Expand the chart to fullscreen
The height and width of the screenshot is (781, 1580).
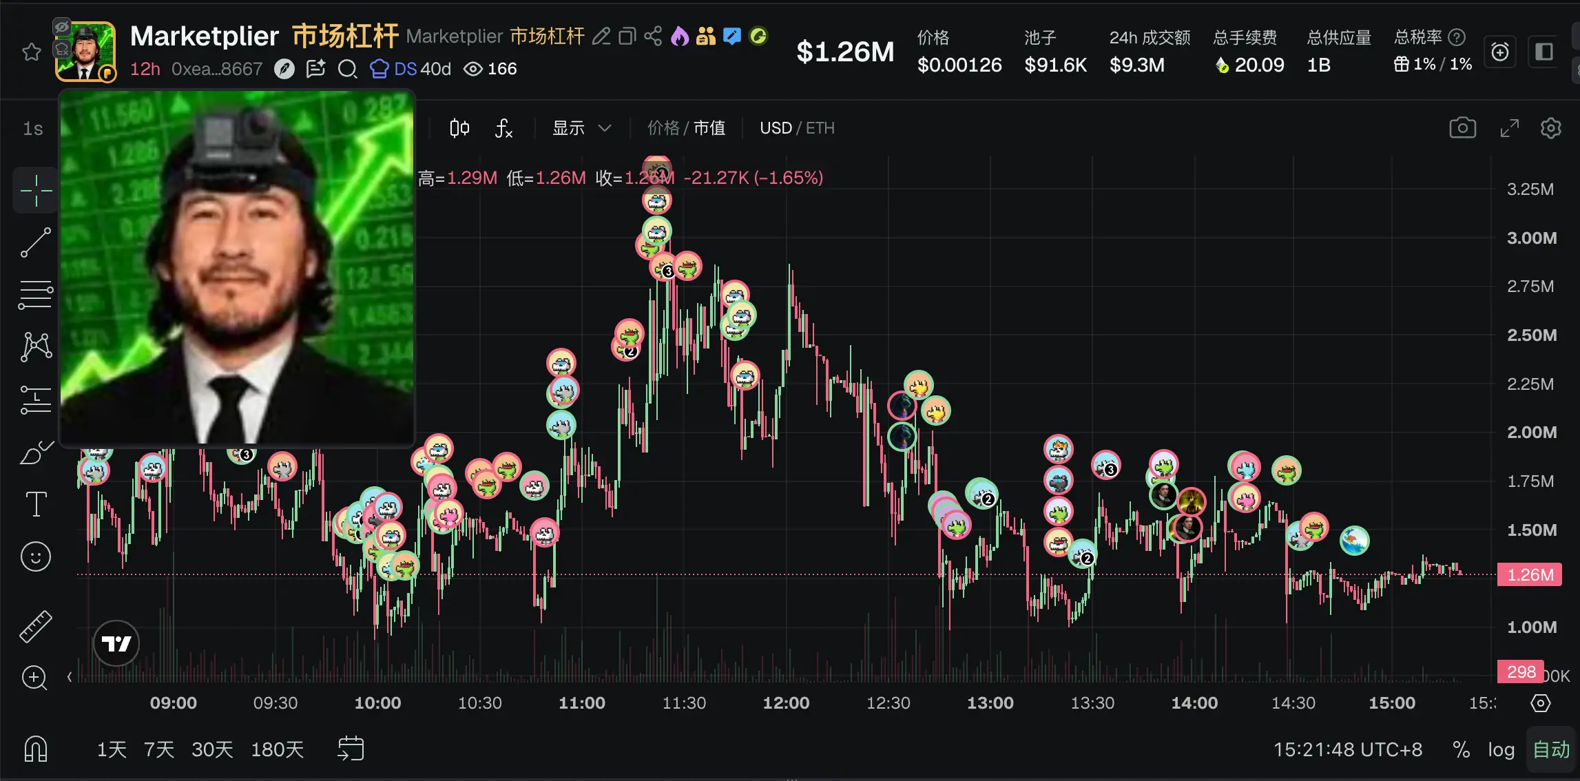click(1509, 128)
